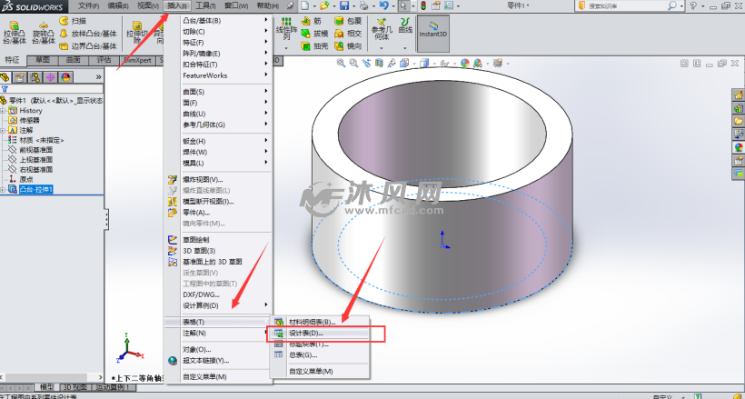Select 超文本链接(Y)... hyperlink entry
745x399 pixels.
(218, 361)
